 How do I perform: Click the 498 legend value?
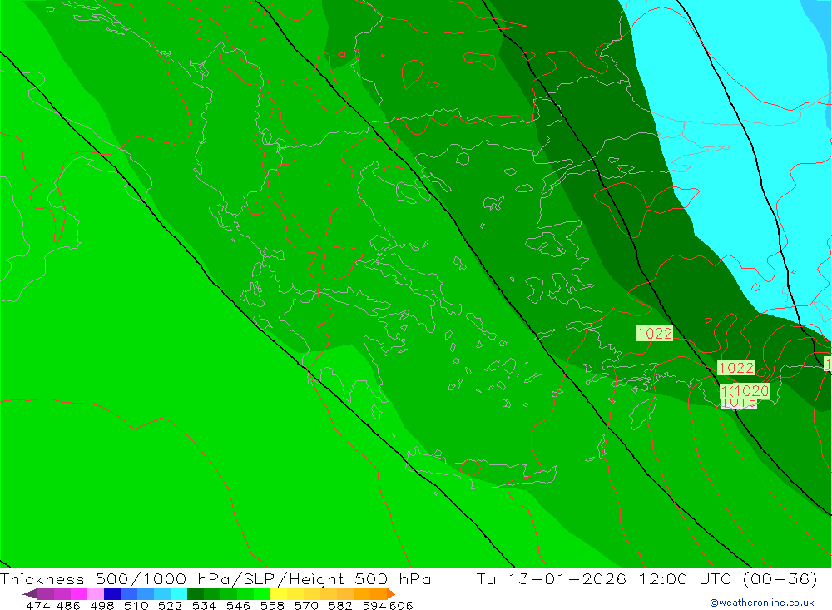click(x=102, y=605)
